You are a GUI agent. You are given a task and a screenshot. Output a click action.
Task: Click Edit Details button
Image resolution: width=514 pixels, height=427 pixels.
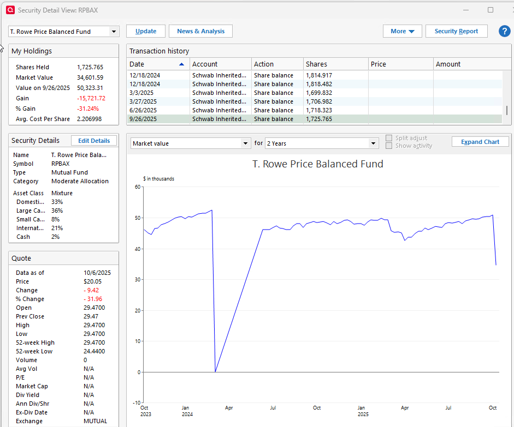[93, 141]
